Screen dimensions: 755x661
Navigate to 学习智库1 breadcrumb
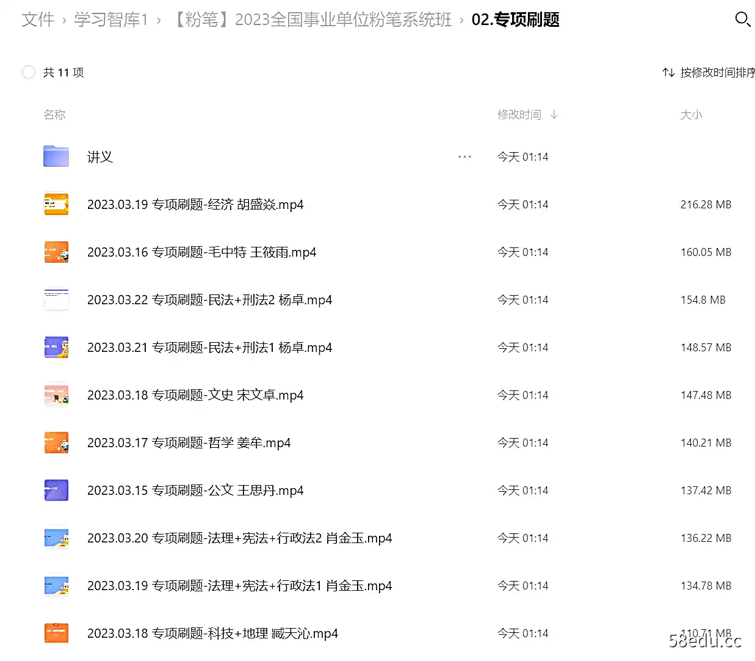(x=111, y=20)
